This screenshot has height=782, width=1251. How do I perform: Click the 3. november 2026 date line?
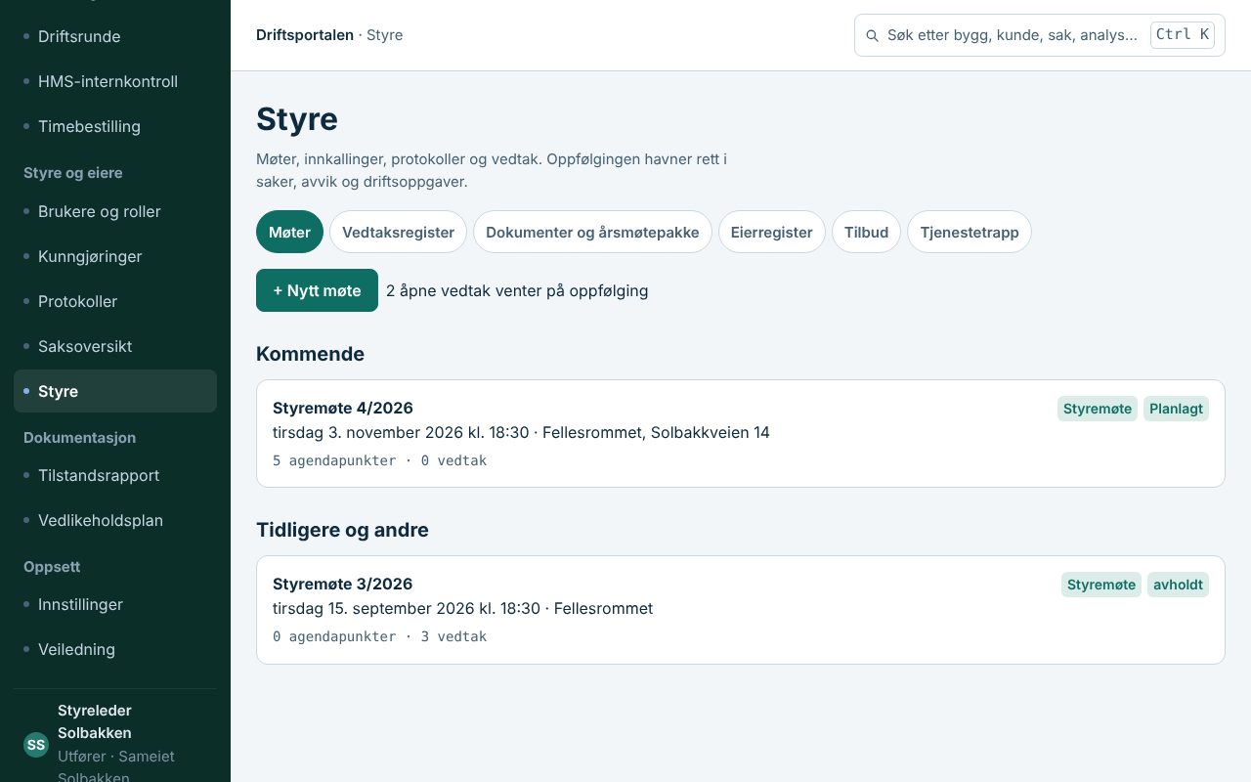pyautogui.click(x=521, y=432)
